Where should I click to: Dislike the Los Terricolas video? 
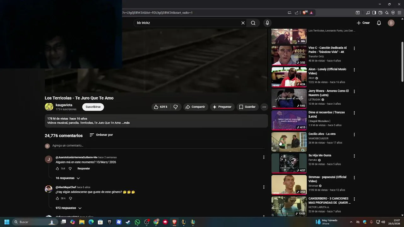click(176, 107)
